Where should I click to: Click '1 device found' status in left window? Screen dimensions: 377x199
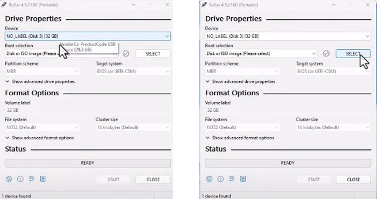[x=16, y=196]
